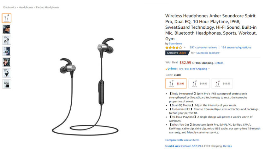
Task: Choose the second color variant priced $49.99
Action: coord(199,83)
